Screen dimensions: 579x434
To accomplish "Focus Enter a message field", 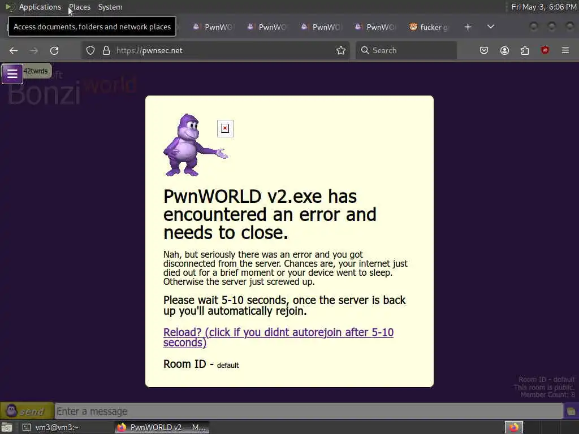I will [309, 411].
